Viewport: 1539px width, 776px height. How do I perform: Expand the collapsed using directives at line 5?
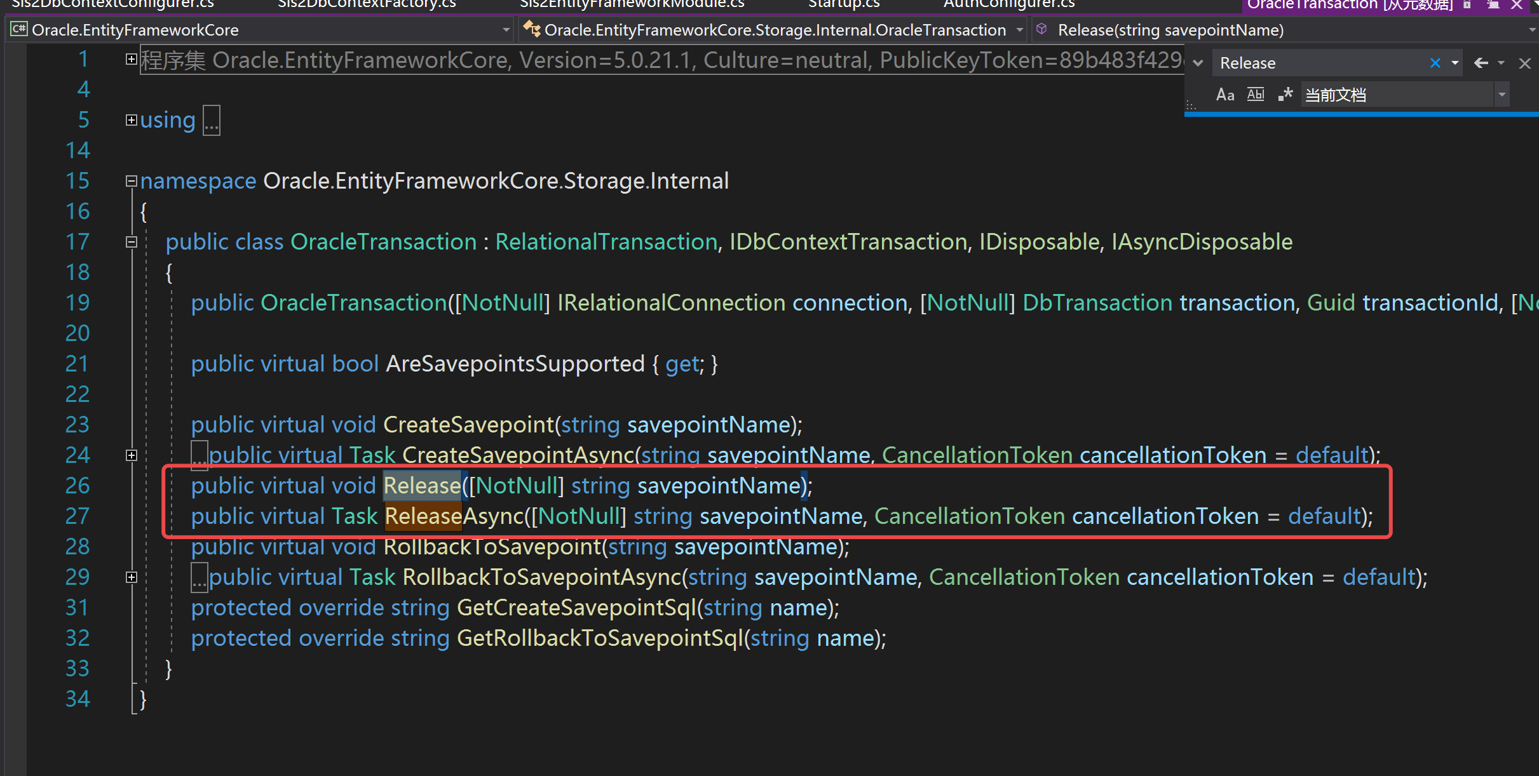(x=131, y=119)
